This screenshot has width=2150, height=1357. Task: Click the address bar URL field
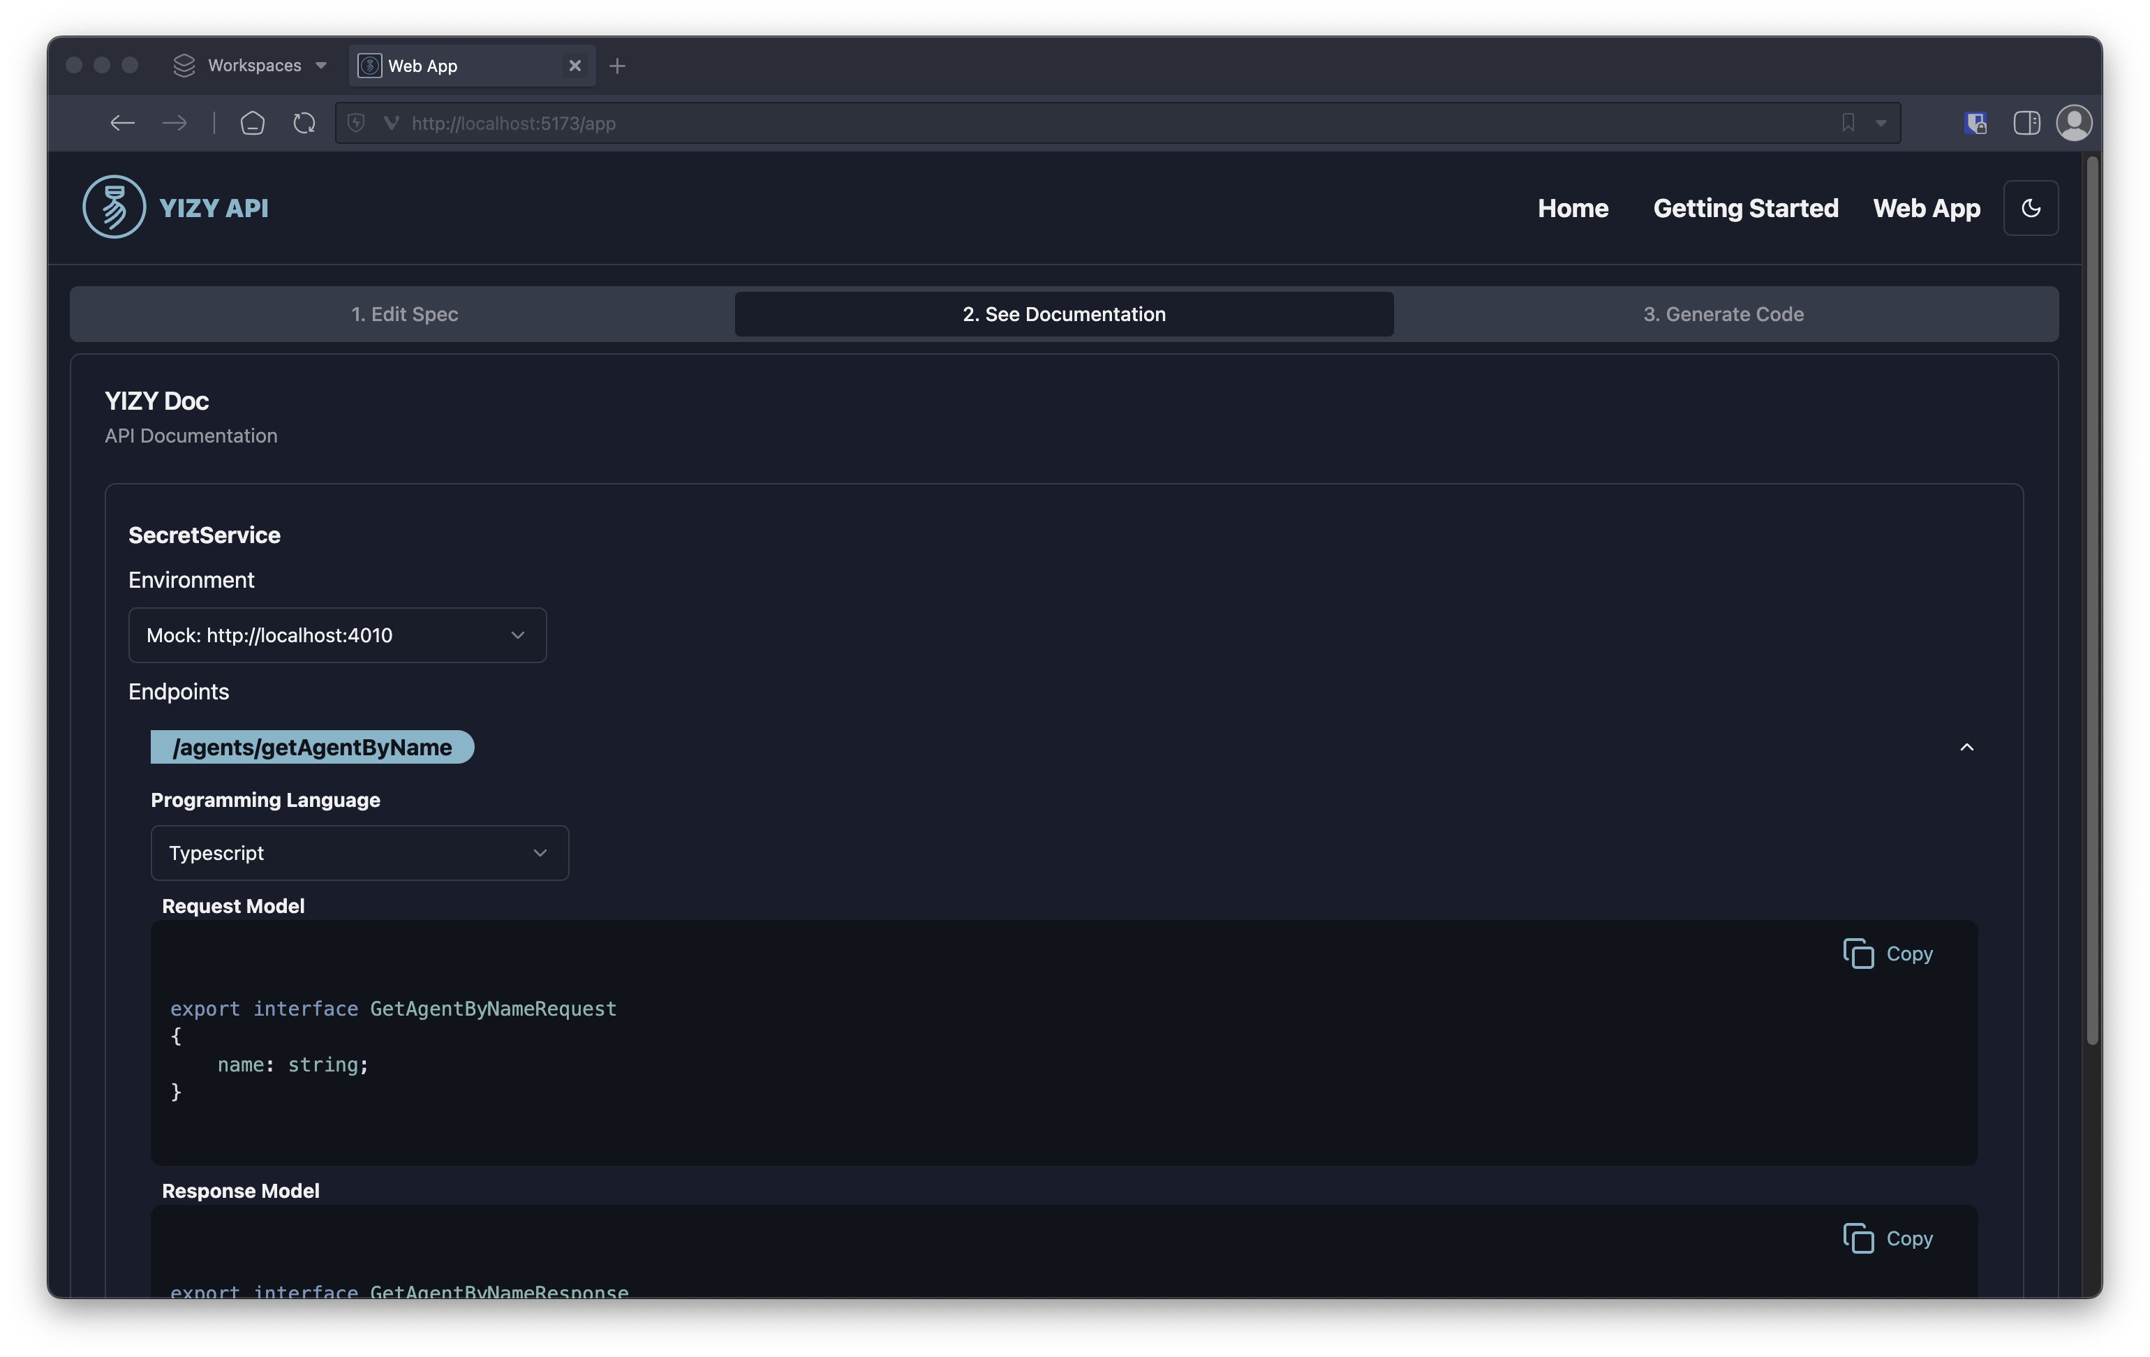[x=1116, y=123]
